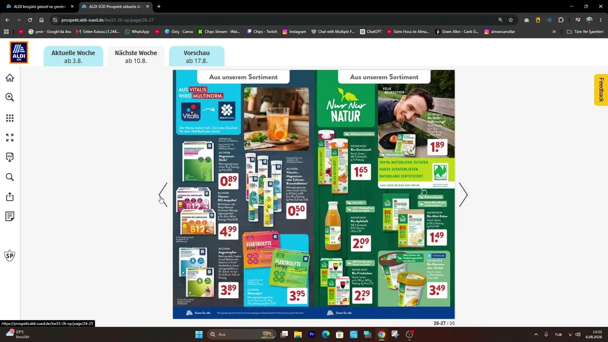The width and height of the screenshot is (608, 342).
Task: Click the taskbar search box Ara
Action: click(x=242, y=334)
